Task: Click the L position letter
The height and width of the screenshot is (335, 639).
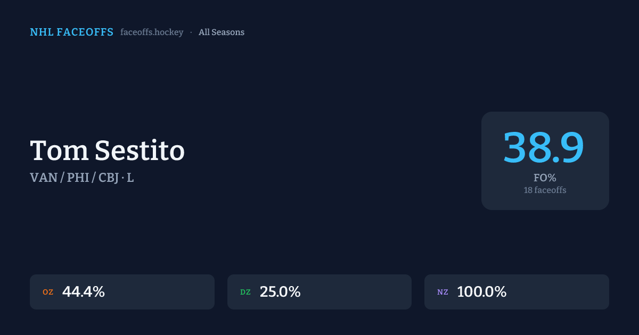Action: [x=130, y=178]
